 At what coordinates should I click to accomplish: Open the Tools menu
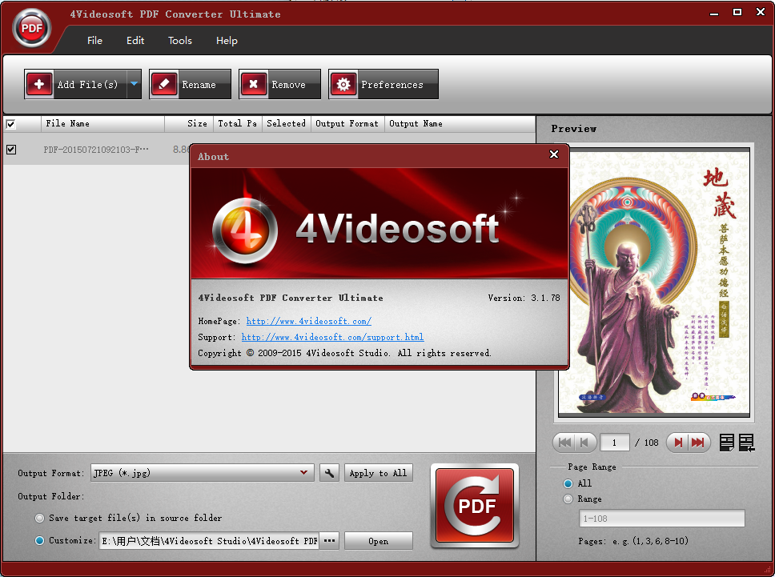pos(180,41)
